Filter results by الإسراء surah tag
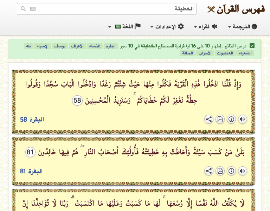Screen dimensions: 270x211 [x=42, y=46]
